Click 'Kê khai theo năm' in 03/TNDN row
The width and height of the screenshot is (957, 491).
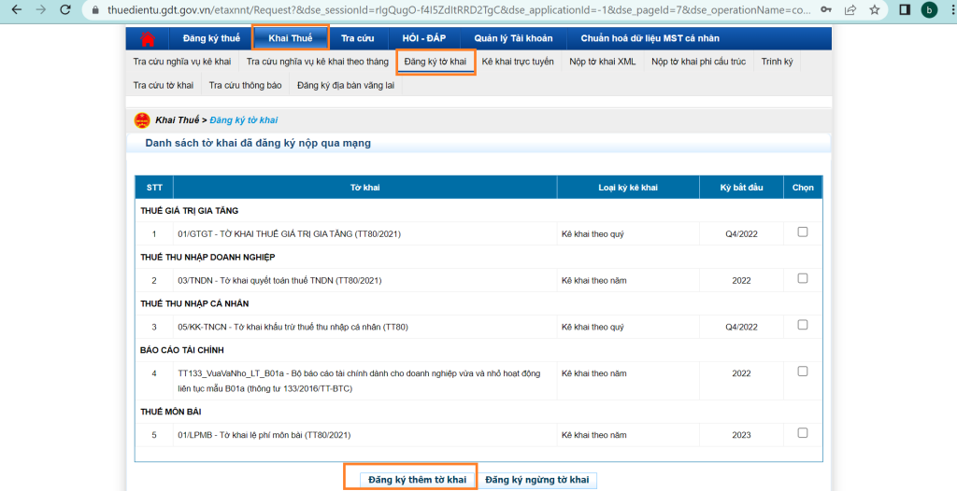[593, 281]
